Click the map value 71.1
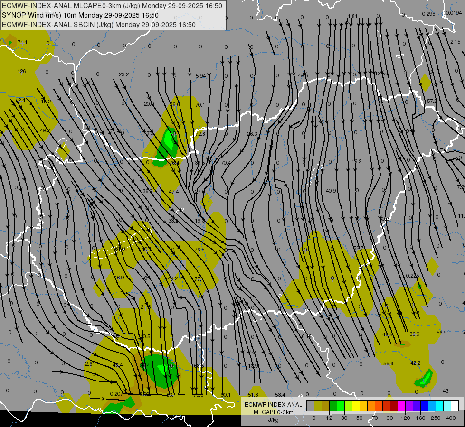Image resolution: width=465 pixels, height=427 pixels. pyautogui.click(x=22, y=42)
